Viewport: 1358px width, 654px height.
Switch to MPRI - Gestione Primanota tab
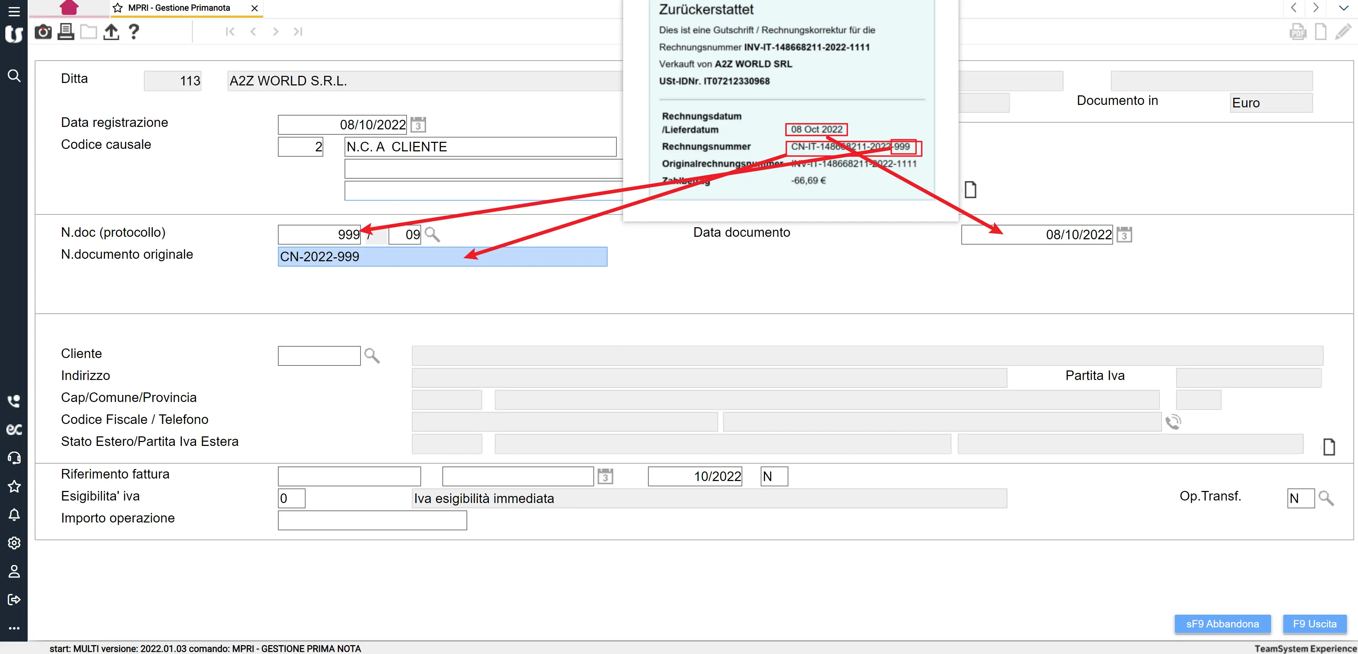coord(179,8)
